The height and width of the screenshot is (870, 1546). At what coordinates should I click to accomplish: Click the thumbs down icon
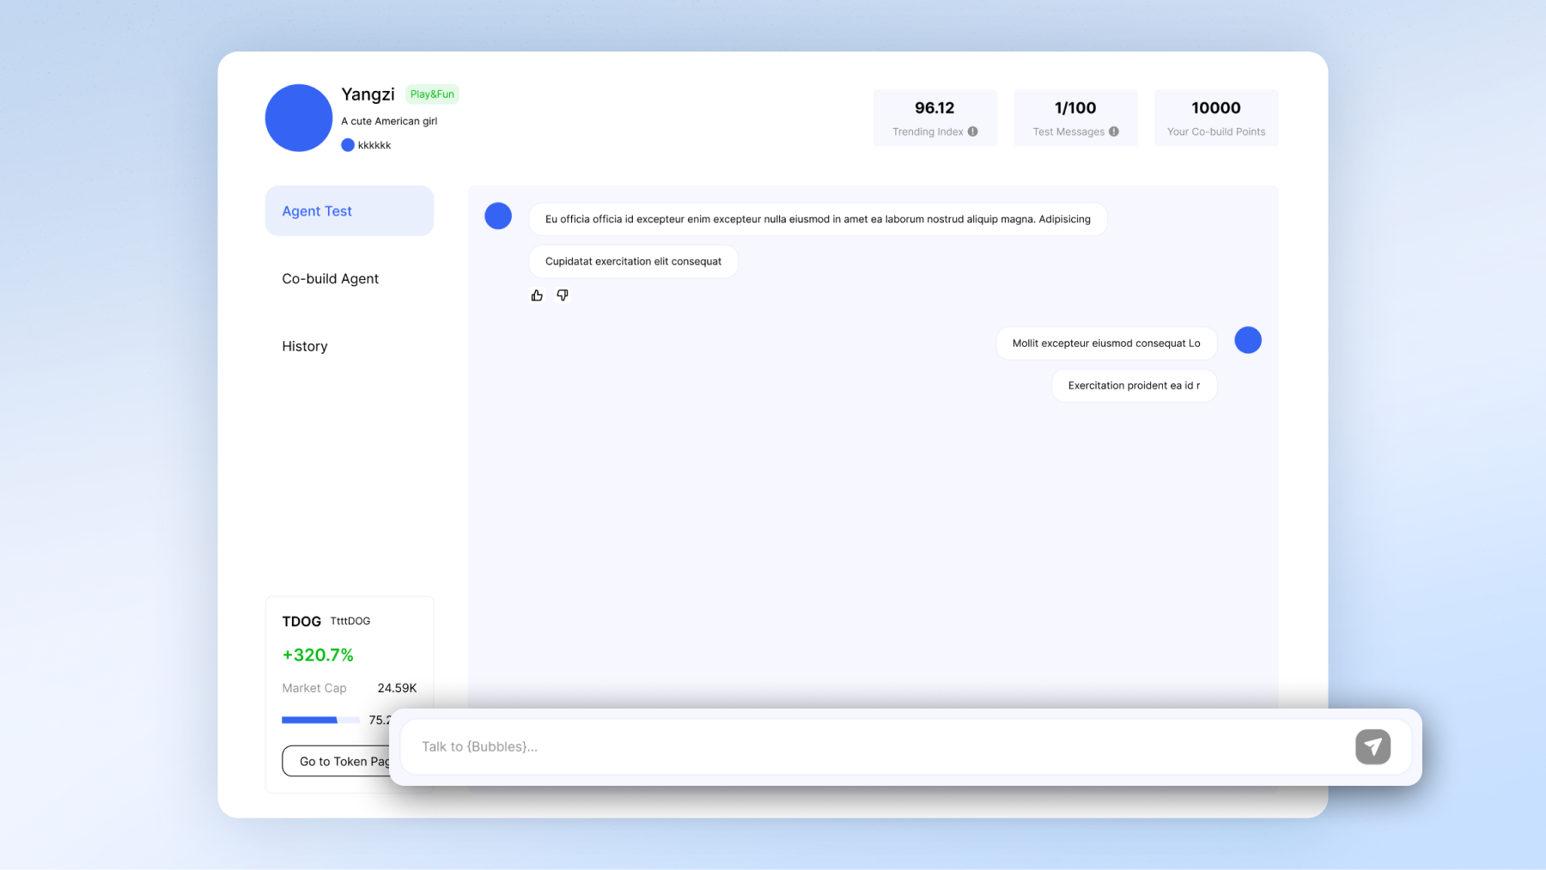563,295
